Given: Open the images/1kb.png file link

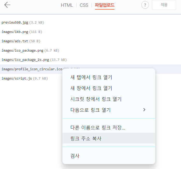Looking at the screenshot, I should (15, 32).
